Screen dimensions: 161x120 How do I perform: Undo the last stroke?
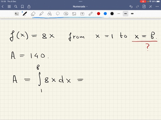(131, 7)
